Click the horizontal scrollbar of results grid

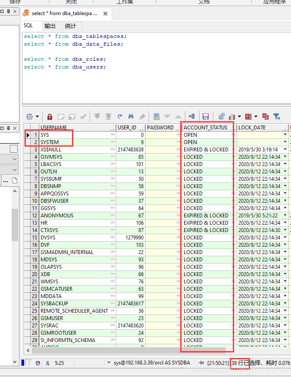tap(129, 350)
